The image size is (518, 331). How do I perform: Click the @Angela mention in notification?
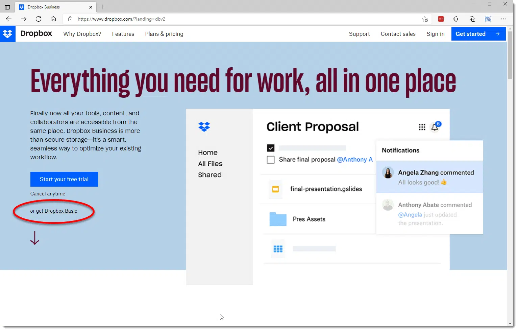(410, 215)
